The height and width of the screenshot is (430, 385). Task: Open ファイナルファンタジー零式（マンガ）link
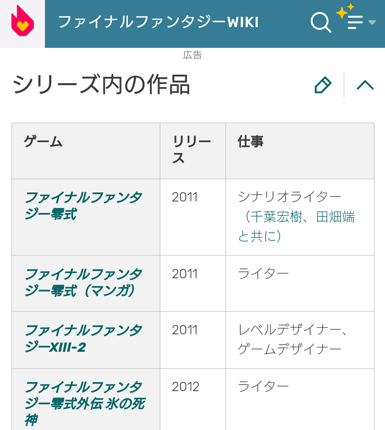(83, 282)
